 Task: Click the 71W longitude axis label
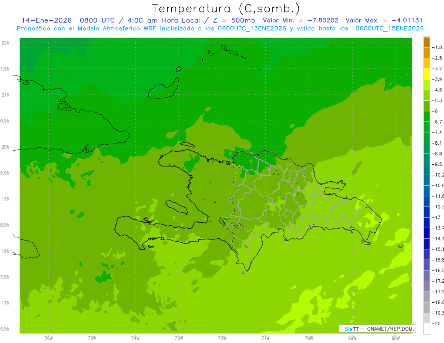click(x=265, y=338)
